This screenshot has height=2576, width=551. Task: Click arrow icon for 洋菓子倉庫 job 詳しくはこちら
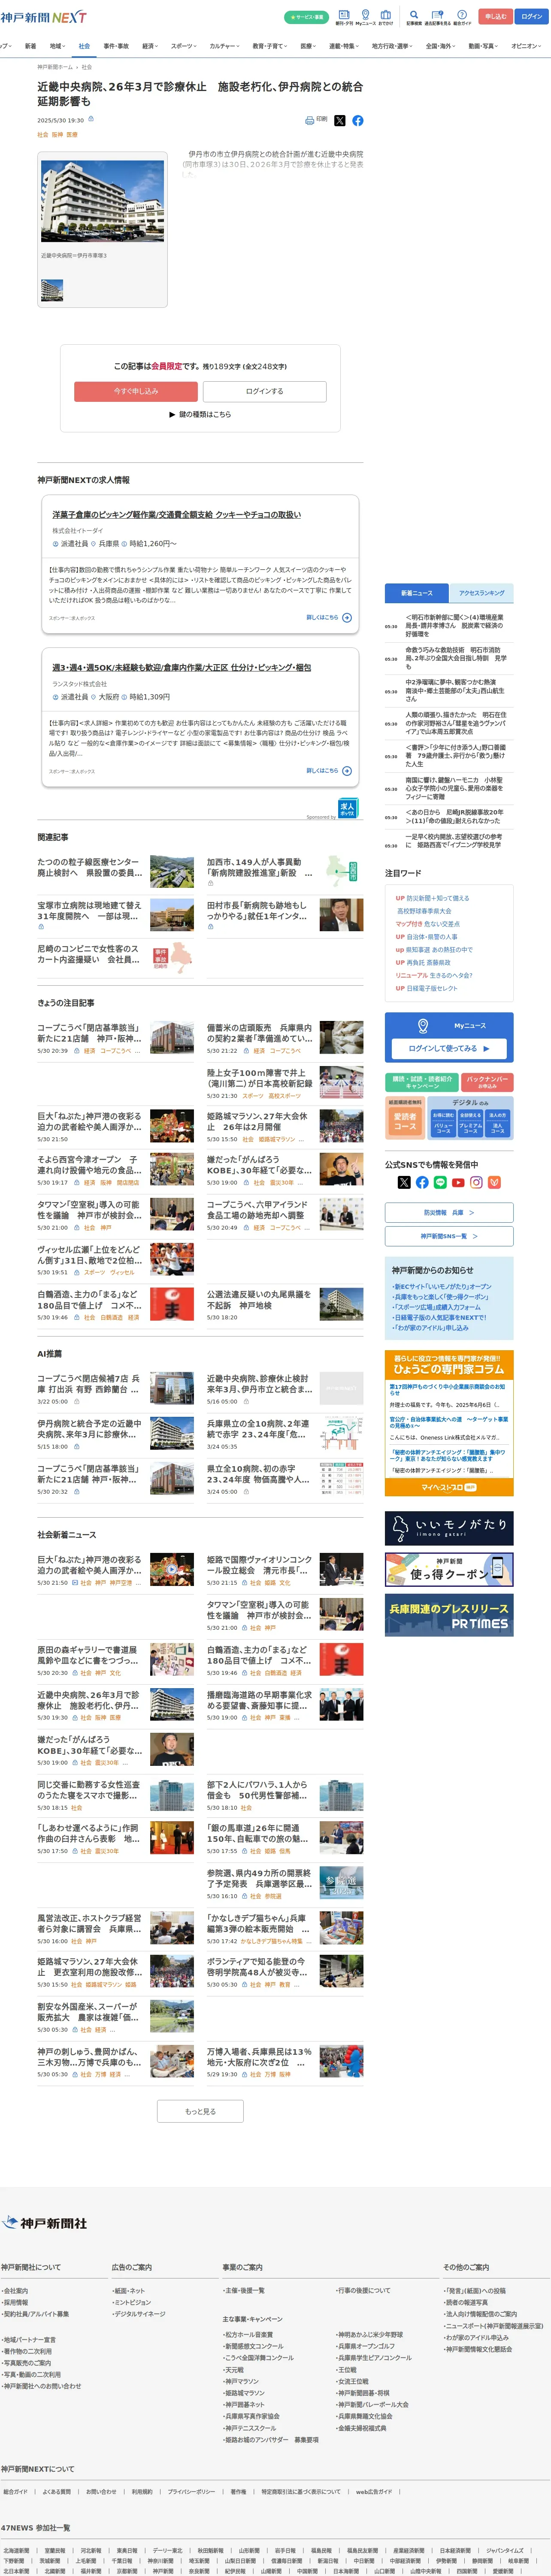pyautogui.click(x=347, y=618)
